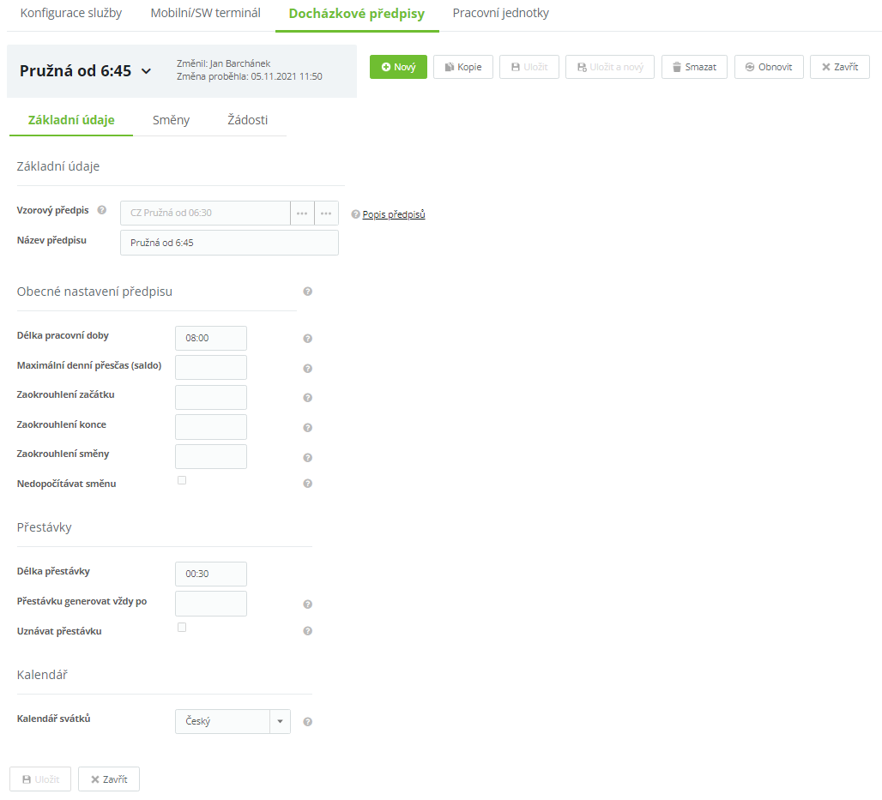Open the Pracovní jednotky tab

pos(500,14)
